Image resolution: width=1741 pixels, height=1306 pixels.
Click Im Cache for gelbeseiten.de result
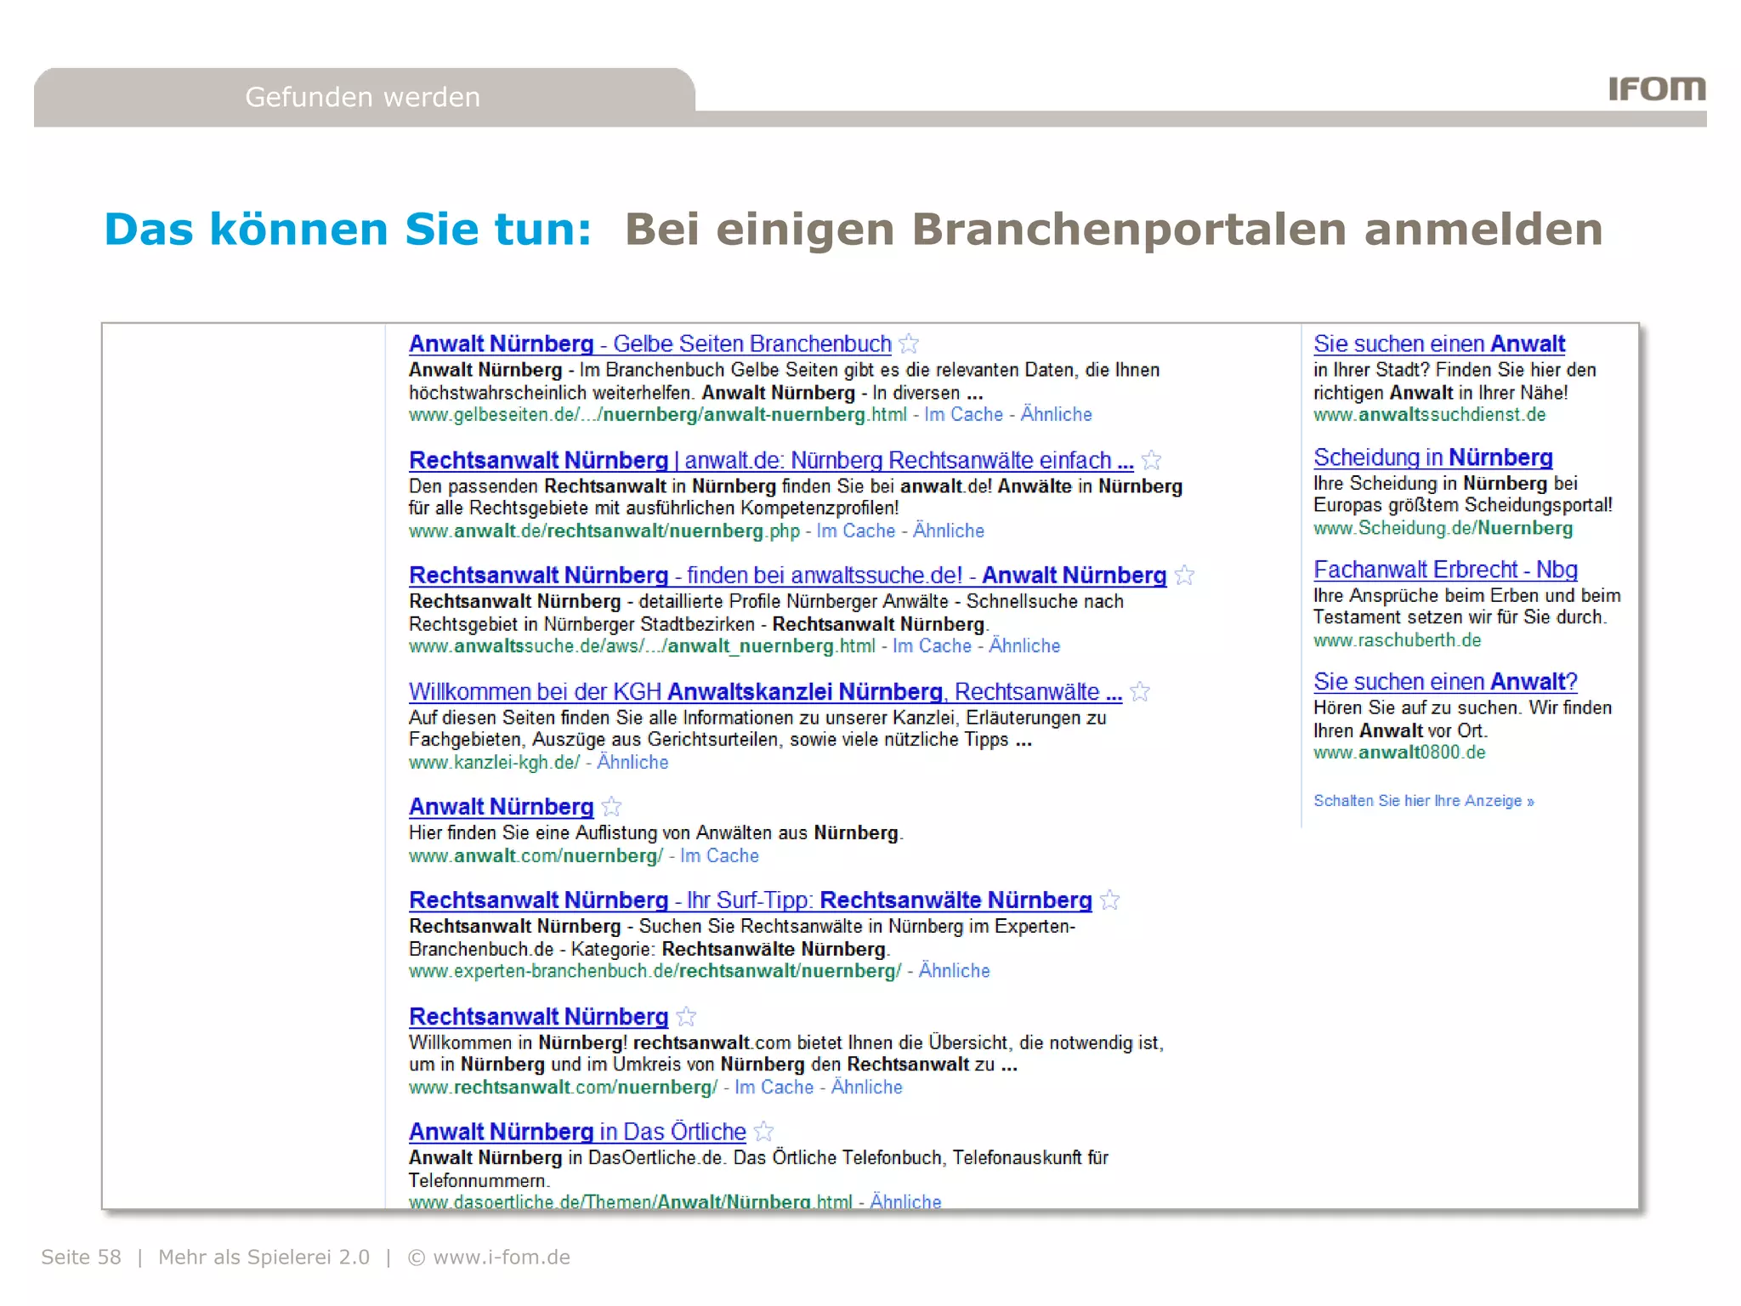coord(963,415)
